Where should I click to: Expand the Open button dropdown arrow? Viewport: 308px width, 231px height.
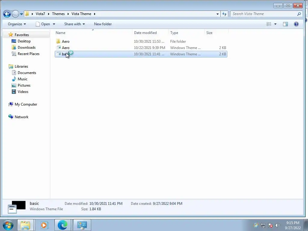point(54,24)
